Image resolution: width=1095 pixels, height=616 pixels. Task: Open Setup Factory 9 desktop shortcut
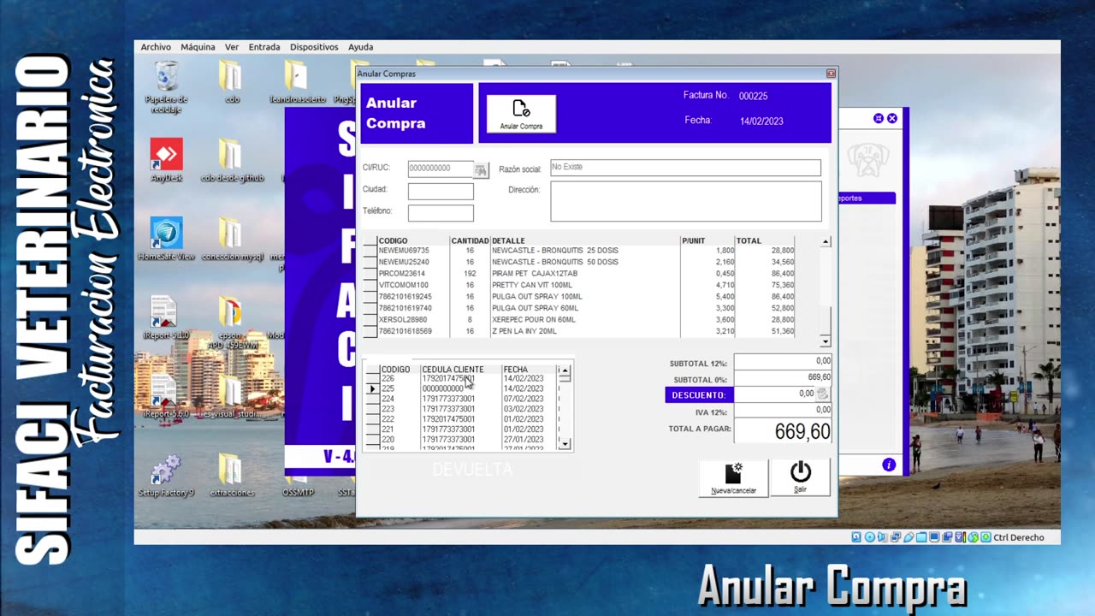(x=166, y=476)
